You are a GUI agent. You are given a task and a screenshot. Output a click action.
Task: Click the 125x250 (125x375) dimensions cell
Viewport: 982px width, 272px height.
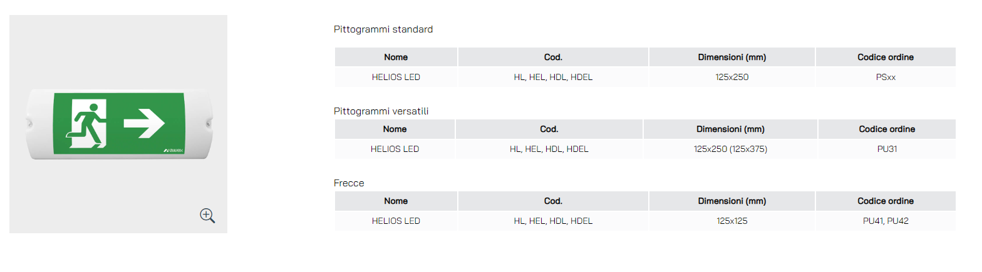click(730, 149)
